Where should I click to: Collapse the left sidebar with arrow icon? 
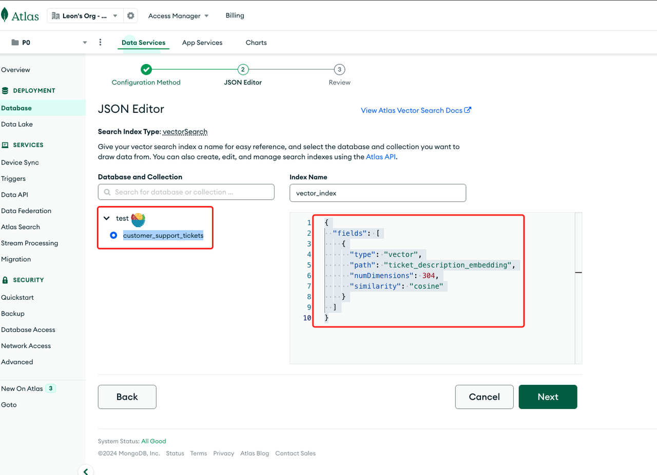pos(86,471)
